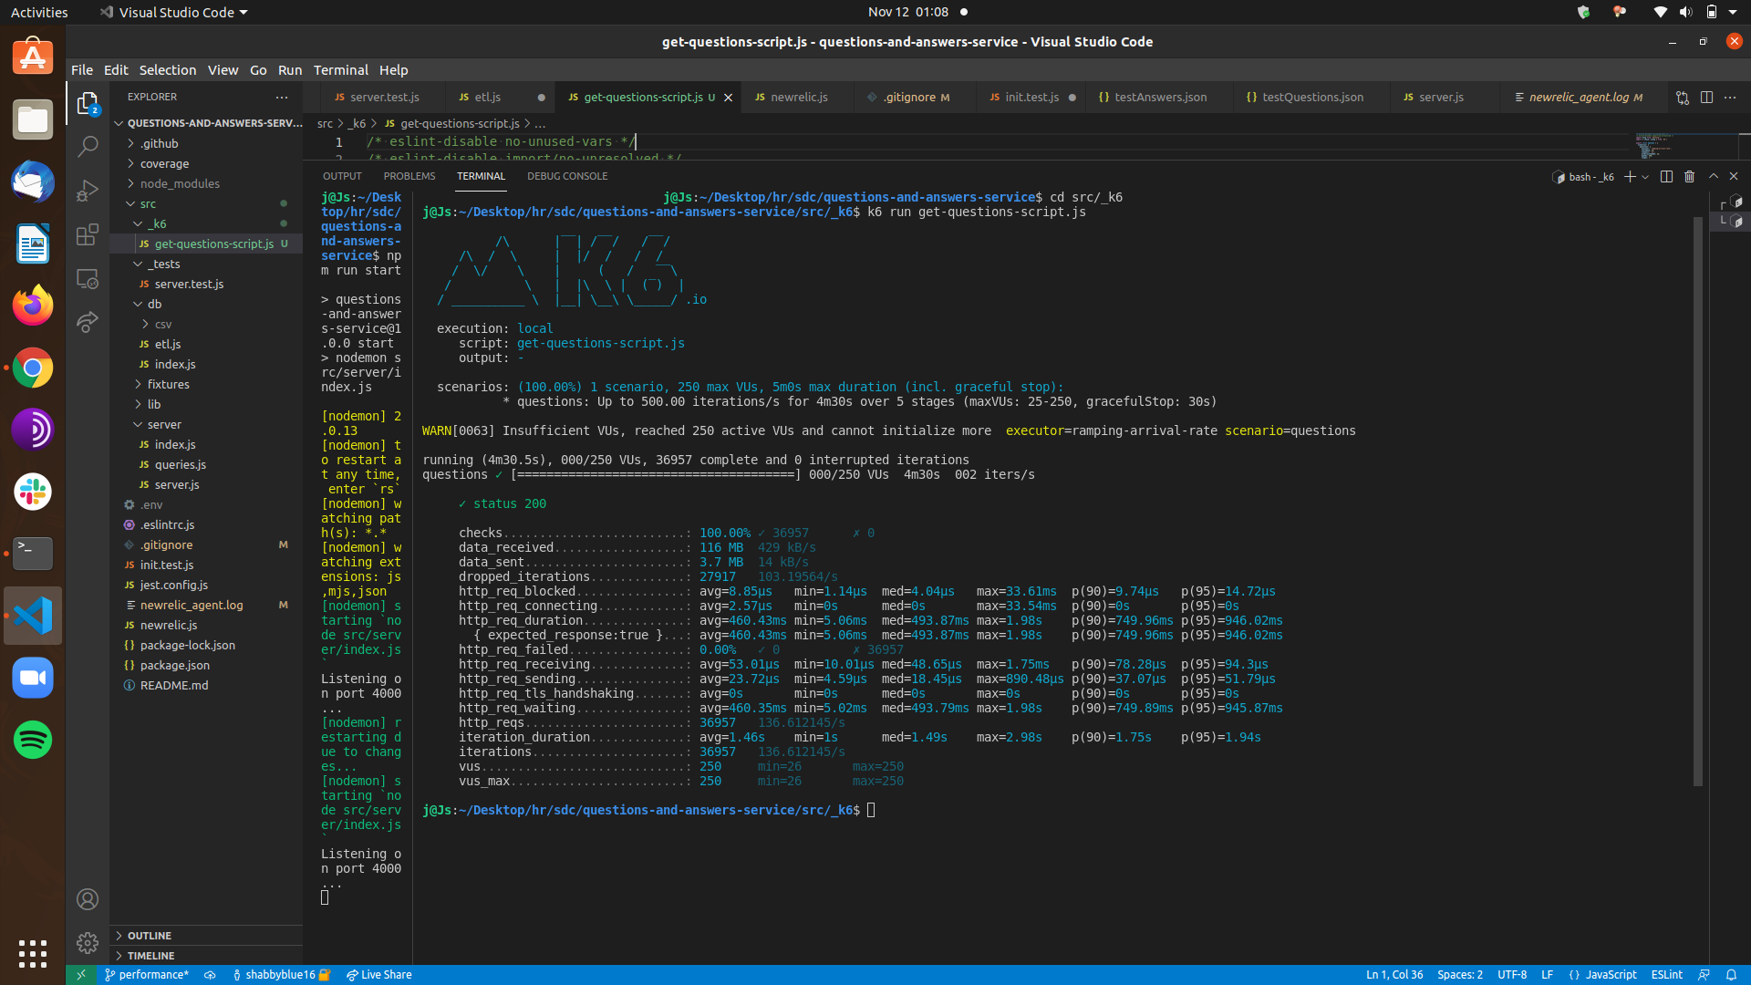Maximize the terminal panel size
Screen dimensions: 1751x985
click(1713, 177)
